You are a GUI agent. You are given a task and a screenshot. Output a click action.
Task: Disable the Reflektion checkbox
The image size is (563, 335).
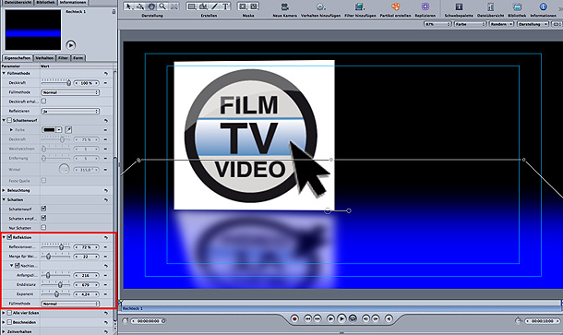[10, 237]
